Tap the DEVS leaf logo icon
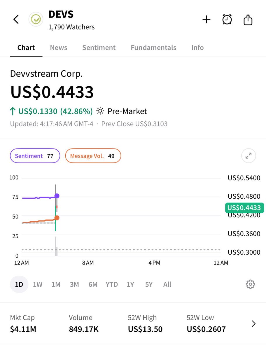The image size is (266, 350). (x=36, y=20)
